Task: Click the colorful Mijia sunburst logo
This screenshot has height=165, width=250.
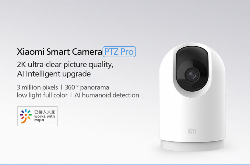Action: [26, 116]
